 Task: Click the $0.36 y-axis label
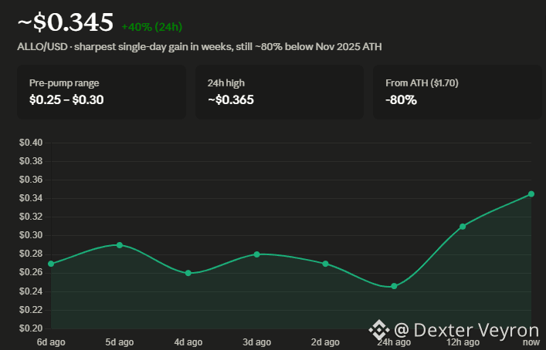pos(31,180)
